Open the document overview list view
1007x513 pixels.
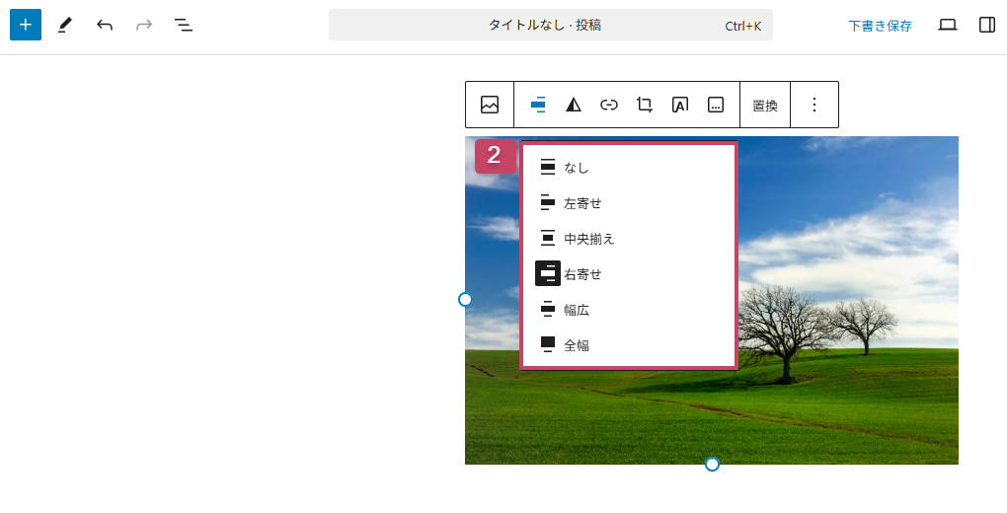tap(184, 25)
